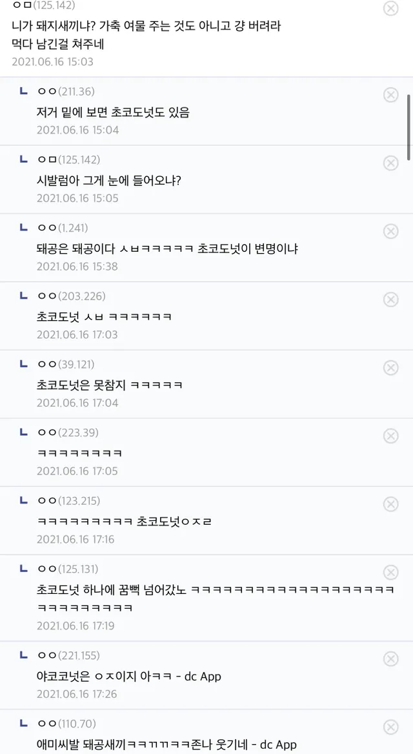Delete the reply from user 1.241

pyautogui.click(x=390, y=231)
